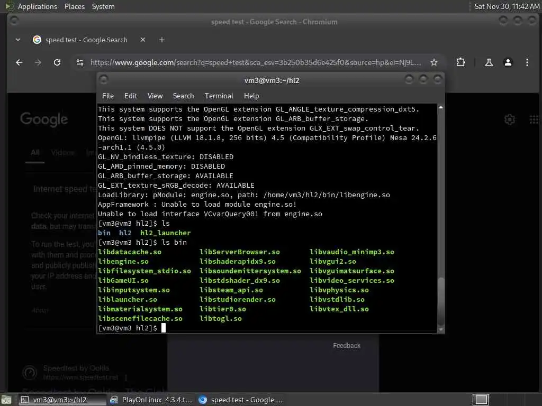
Task: Click the workspace switcher in bottom panel
Action: [x=481, y=400]
